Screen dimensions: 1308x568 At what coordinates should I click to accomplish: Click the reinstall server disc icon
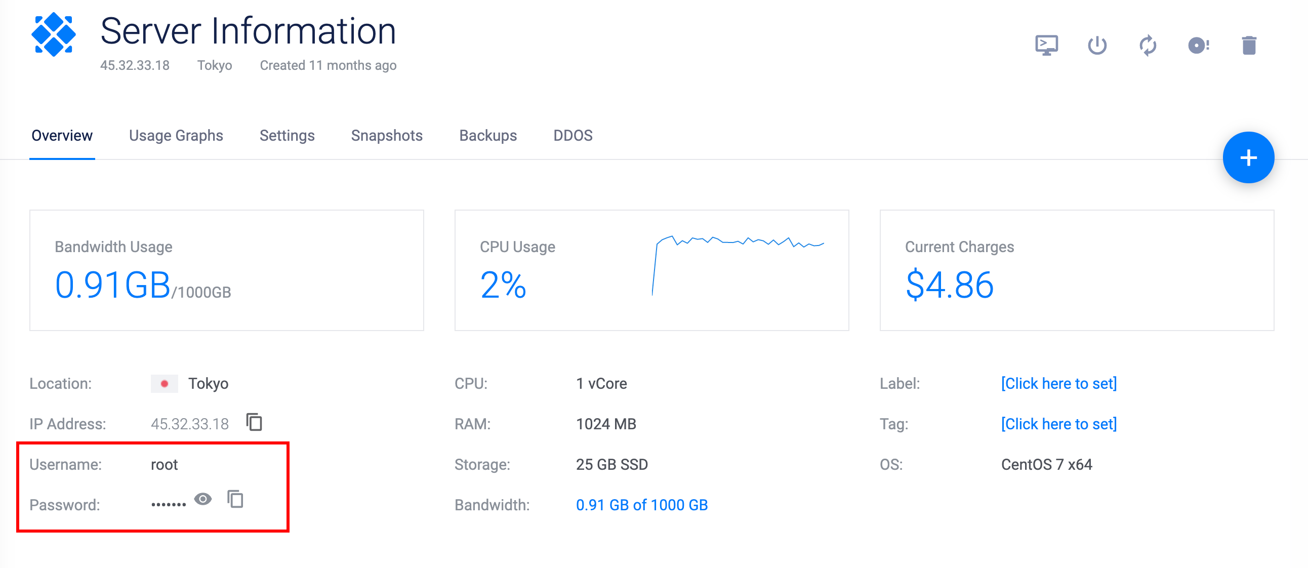click(1198, 45)
